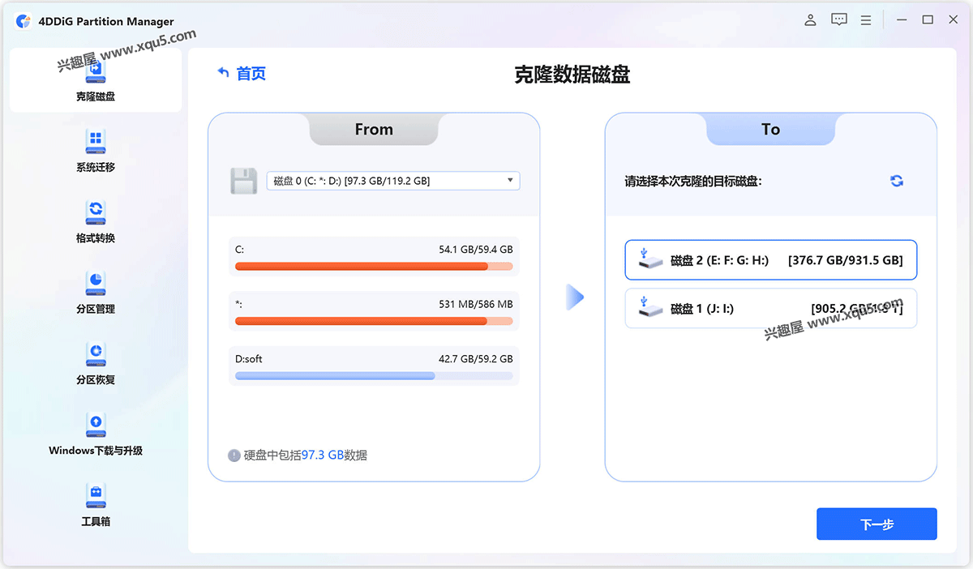Click the 42.7 GB/59.2 GB value
Viewport: 973px width, 569px height.
pyautogui.click(x=476, y=358)
